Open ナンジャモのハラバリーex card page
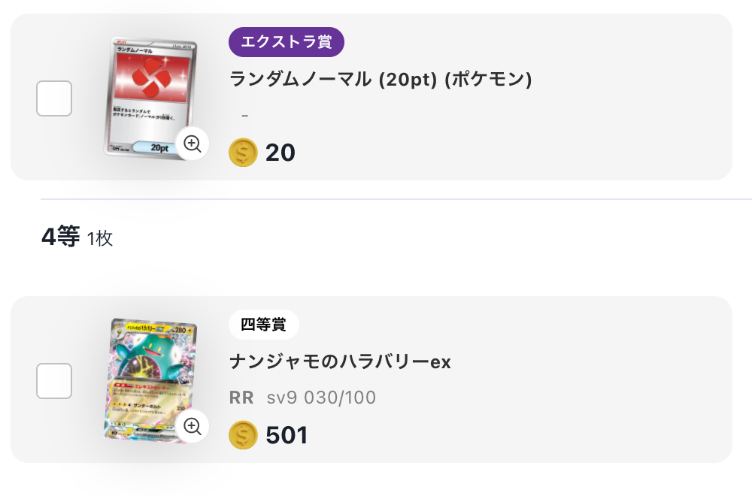This screenshot has width=752, height=496. pos(341,361)
